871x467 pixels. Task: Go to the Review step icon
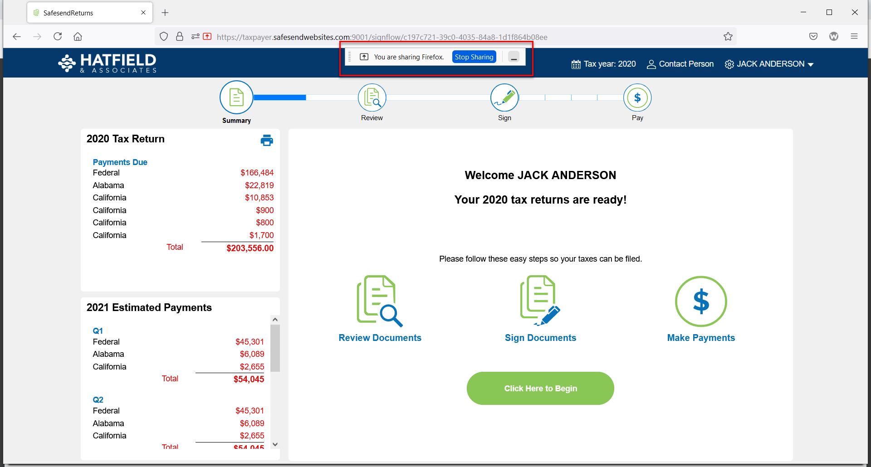[x=372, y=97]
